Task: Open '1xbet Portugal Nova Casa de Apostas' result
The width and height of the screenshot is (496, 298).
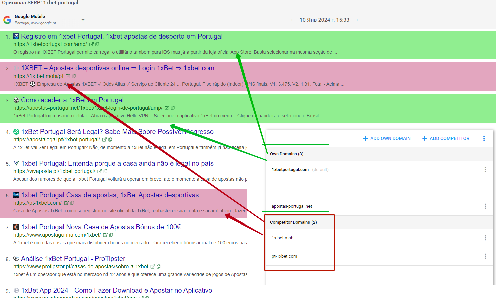Action: (x=101, y=227)
